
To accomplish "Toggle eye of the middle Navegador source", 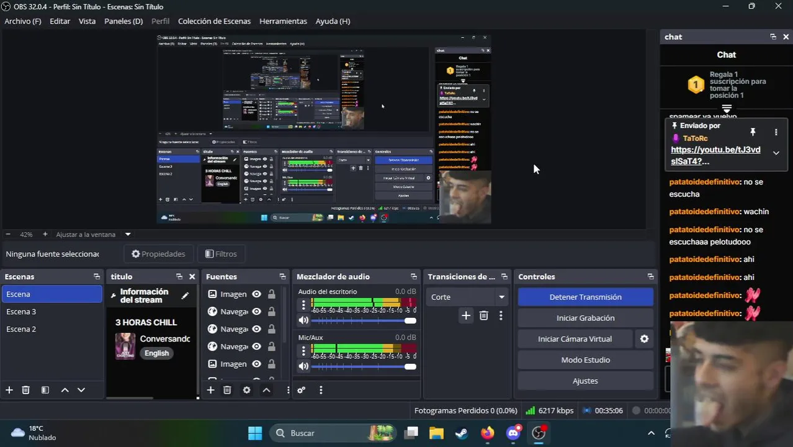I will tap(256, 329).
